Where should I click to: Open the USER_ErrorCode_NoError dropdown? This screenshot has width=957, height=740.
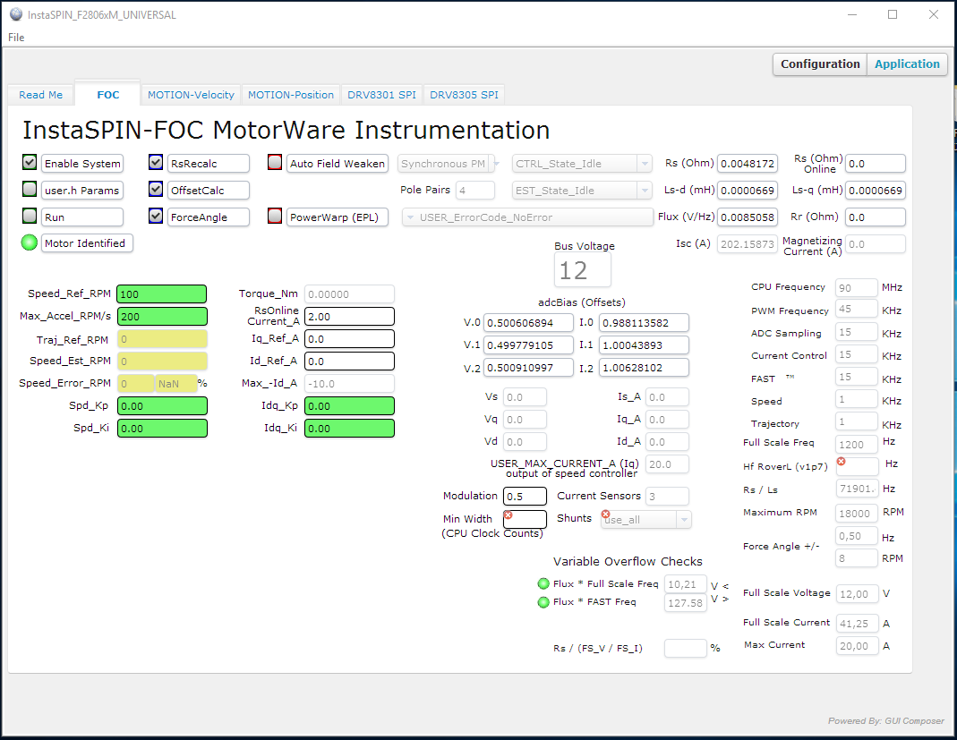coord(527,217)
